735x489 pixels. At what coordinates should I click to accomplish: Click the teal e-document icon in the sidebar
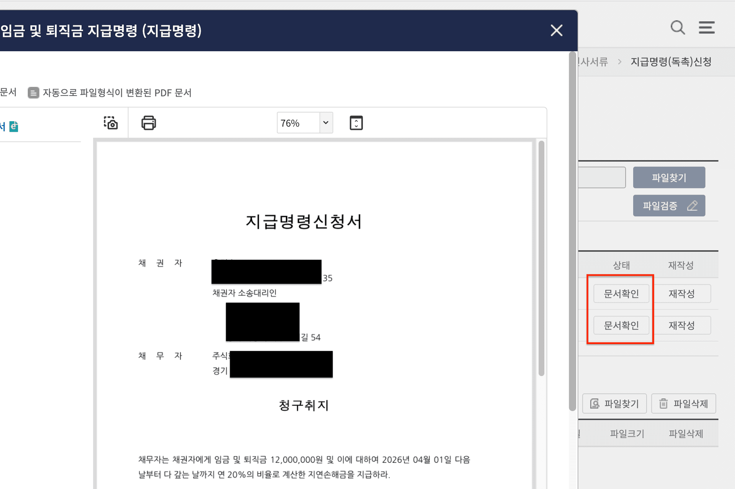pyautogui.click(x=13, y=127)
